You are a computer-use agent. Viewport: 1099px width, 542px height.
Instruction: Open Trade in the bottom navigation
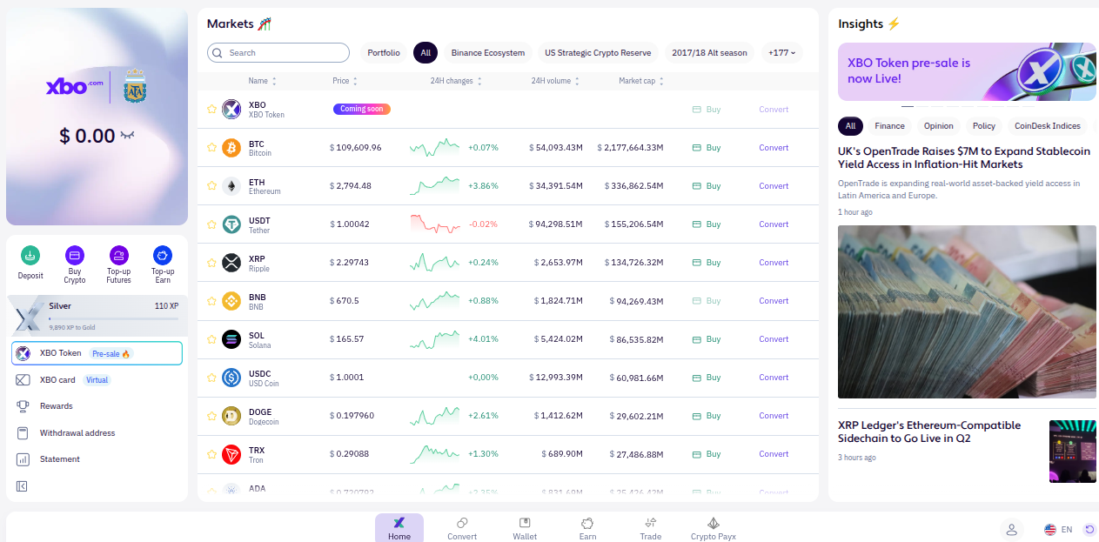651,528
